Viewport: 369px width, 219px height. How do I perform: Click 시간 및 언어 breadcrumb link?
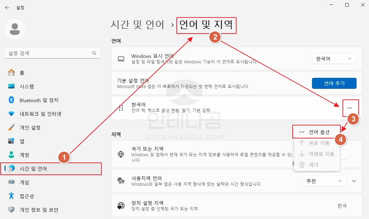click(138, 25)
